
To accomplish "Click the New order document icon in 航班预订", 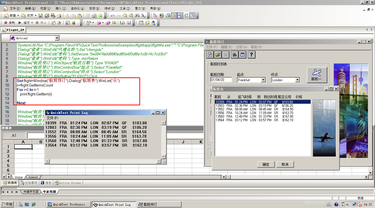I will [x=210, y=55].
